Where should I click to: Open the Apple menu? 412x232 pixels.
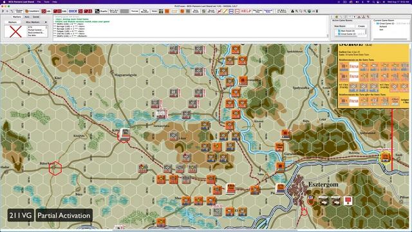(x=4, y=1)
